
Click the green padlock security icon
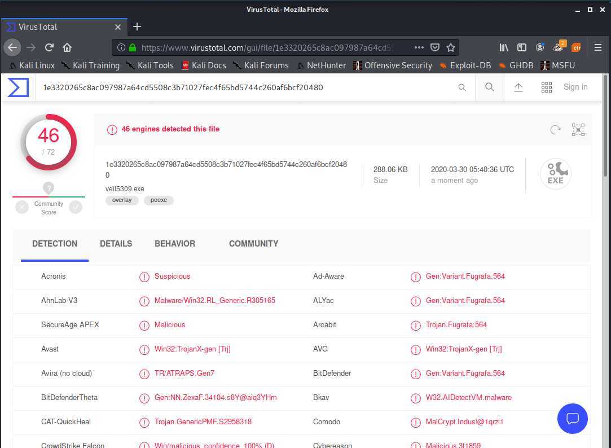coord(133,47)
